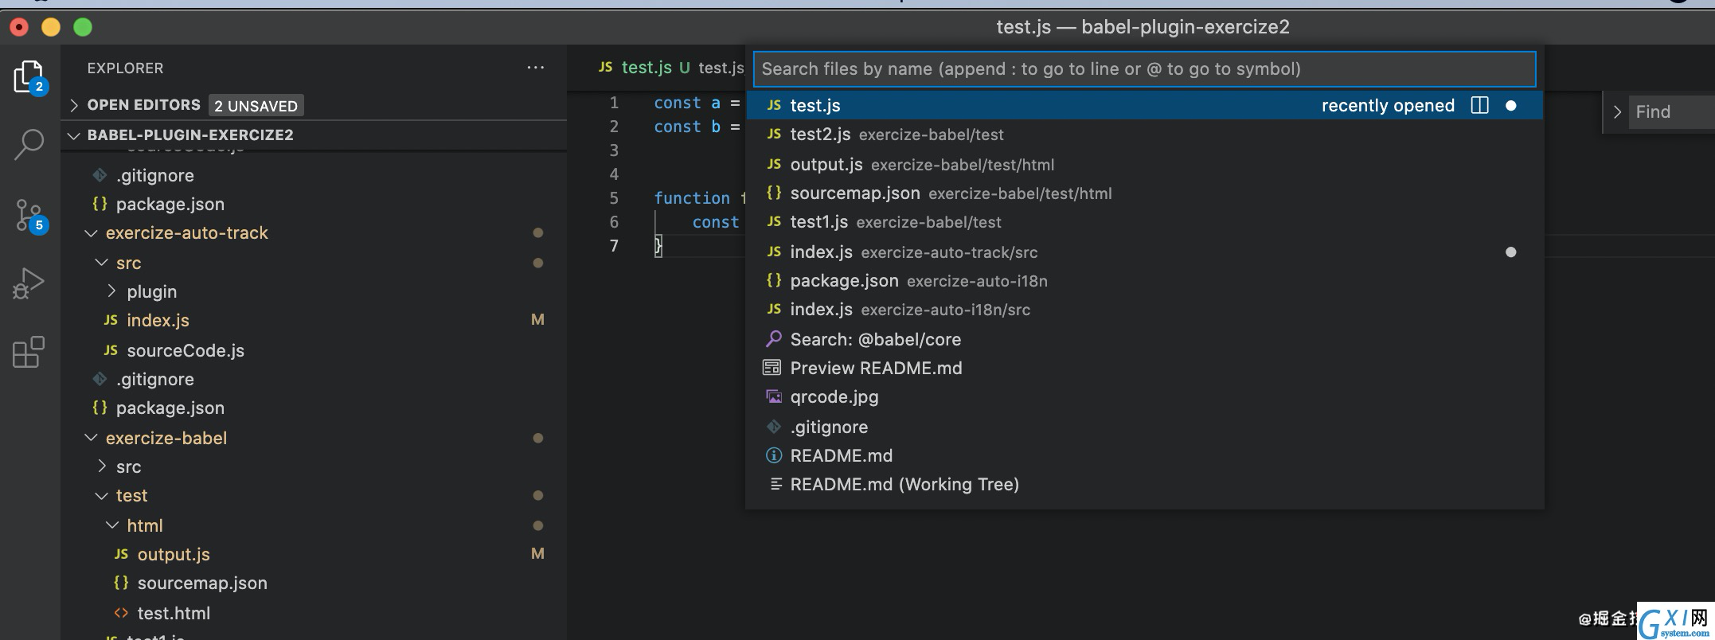This screenshot has height=640, width=1715.
Task: Click the 2 UNSAVED badge
Action: pos(256,106)
